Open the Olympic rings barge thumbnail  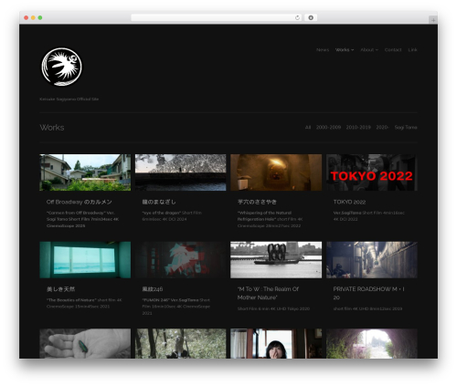(x=276, y=260)
